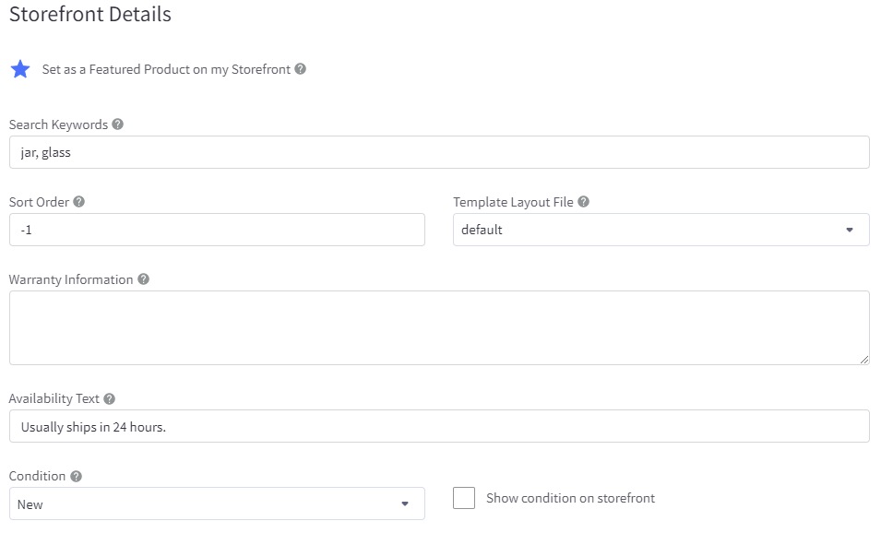Click "Set as a Featured Product" text
Image resolution: width=881 pixels, height=533 pixels.
coord(166,69)
